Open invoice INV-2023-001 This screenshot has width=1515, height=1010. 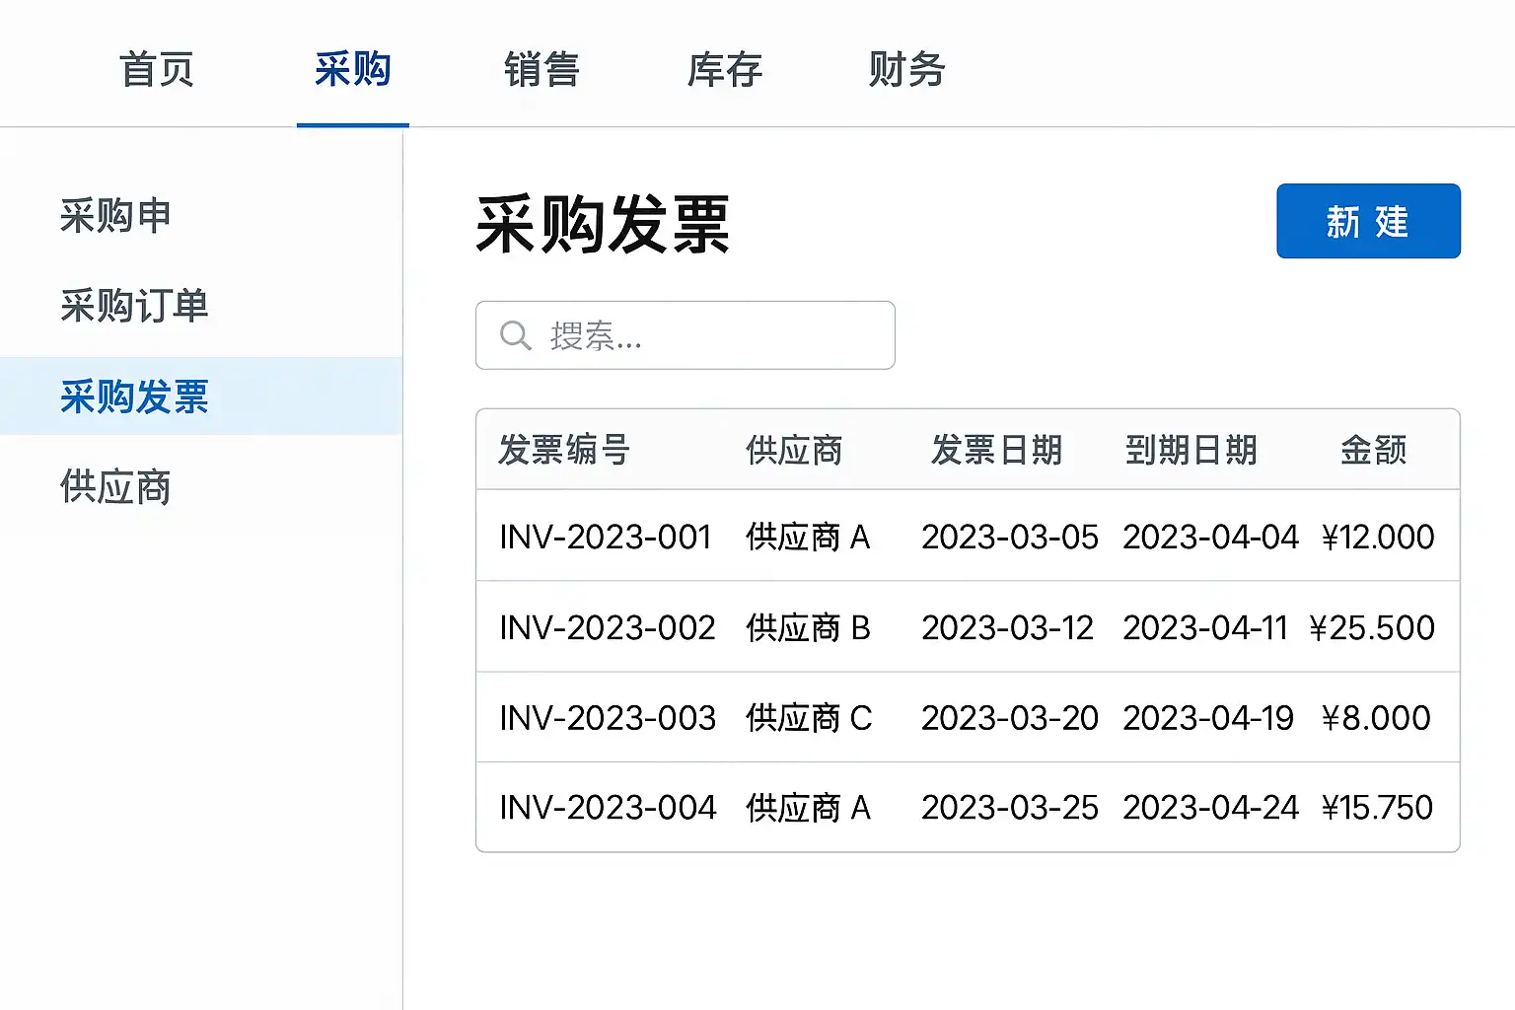tap(605, 537)
